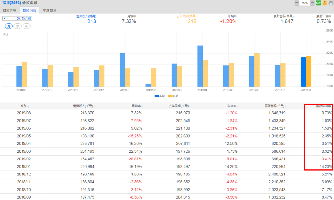Click the 75% zoom level field
This screenshot has height=200, width=334.
point(304,3)
